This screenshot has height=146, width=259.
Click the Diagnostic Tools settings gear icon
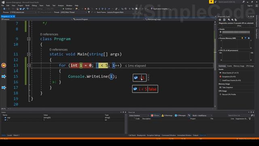tap(220, 20)
